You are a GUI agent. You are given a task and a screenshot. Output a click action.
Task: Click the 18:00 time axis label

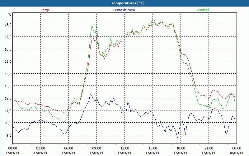(x=181, y=149)
